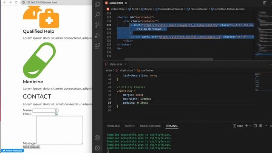The height and width of the screenshot is (153, 272).
Task: Switch to the OUTPUT tab
Action: (x=130, y=126)
